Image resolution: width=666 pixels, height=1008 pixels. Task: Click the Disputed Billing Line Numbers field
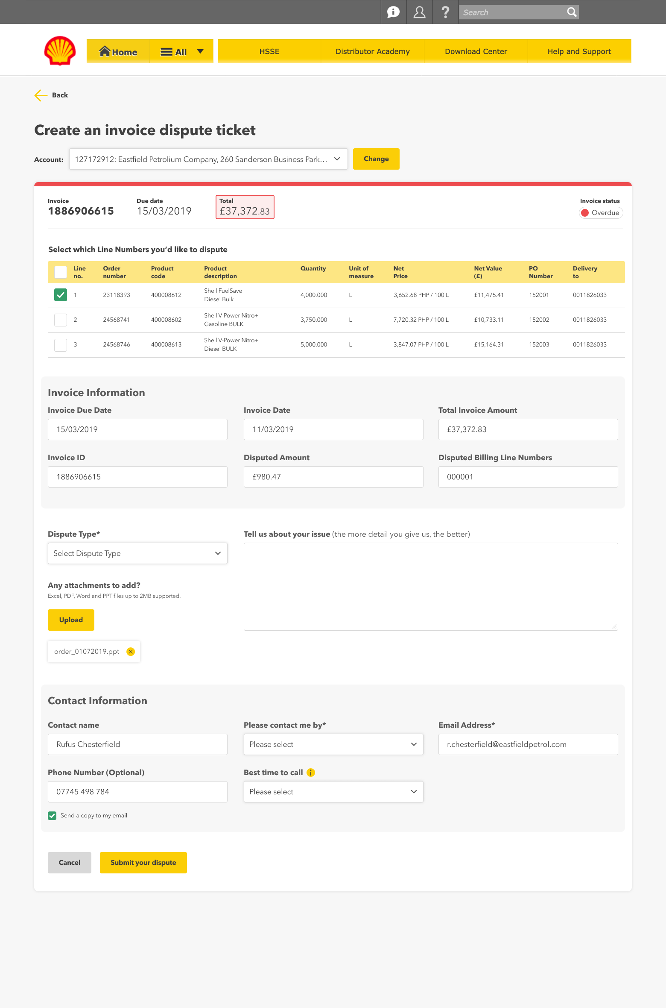528,477
